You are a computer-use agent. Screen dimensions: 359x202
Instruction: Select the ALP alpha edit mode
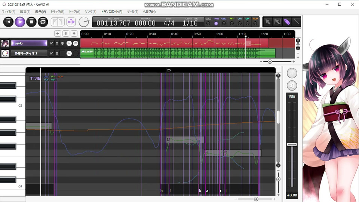point(255,23)
